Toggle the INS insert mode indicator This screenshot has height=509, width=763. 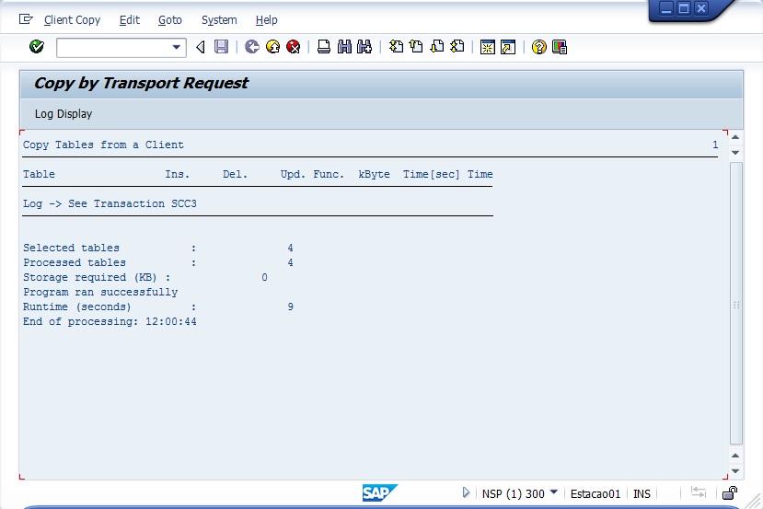pos(642,493)
